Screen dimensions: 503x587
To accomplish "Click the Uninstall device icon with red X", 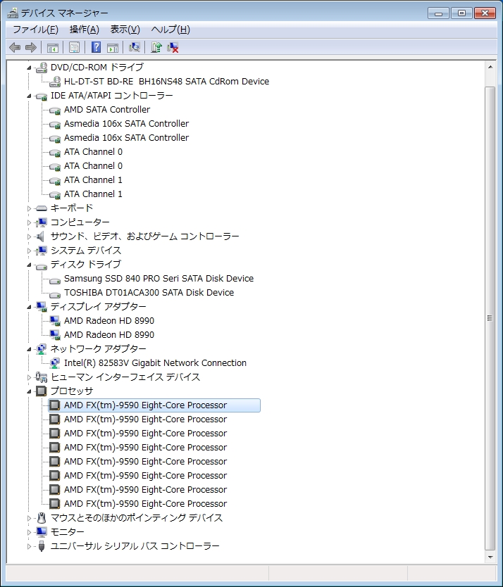I will (173, 48).
